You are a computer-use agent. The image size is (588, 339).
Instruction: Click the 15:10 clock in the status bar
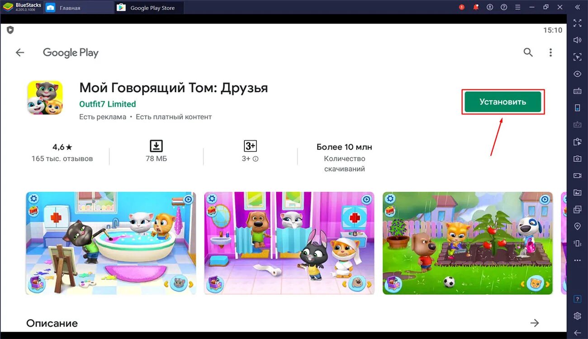[x=553, y=30]
